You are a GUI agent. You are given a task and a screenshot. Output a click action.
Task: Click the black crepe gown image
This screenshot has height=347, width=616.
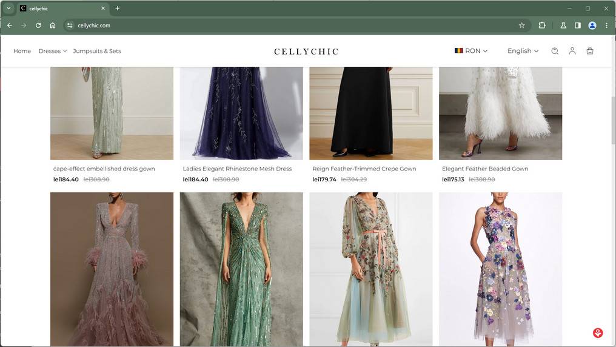pos(371,113)
